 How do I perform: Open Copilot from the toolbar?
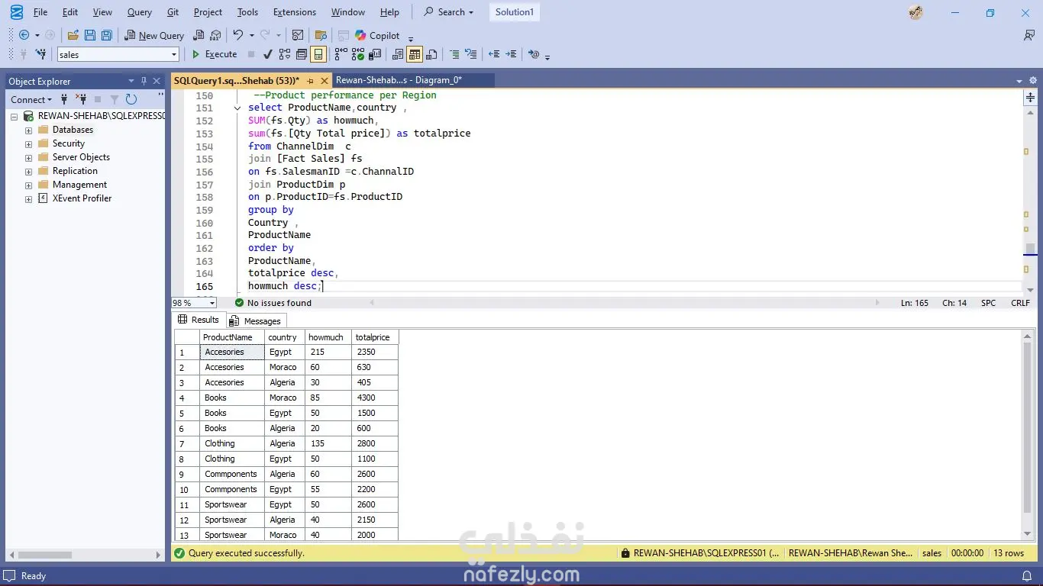[x=377, y=35]
